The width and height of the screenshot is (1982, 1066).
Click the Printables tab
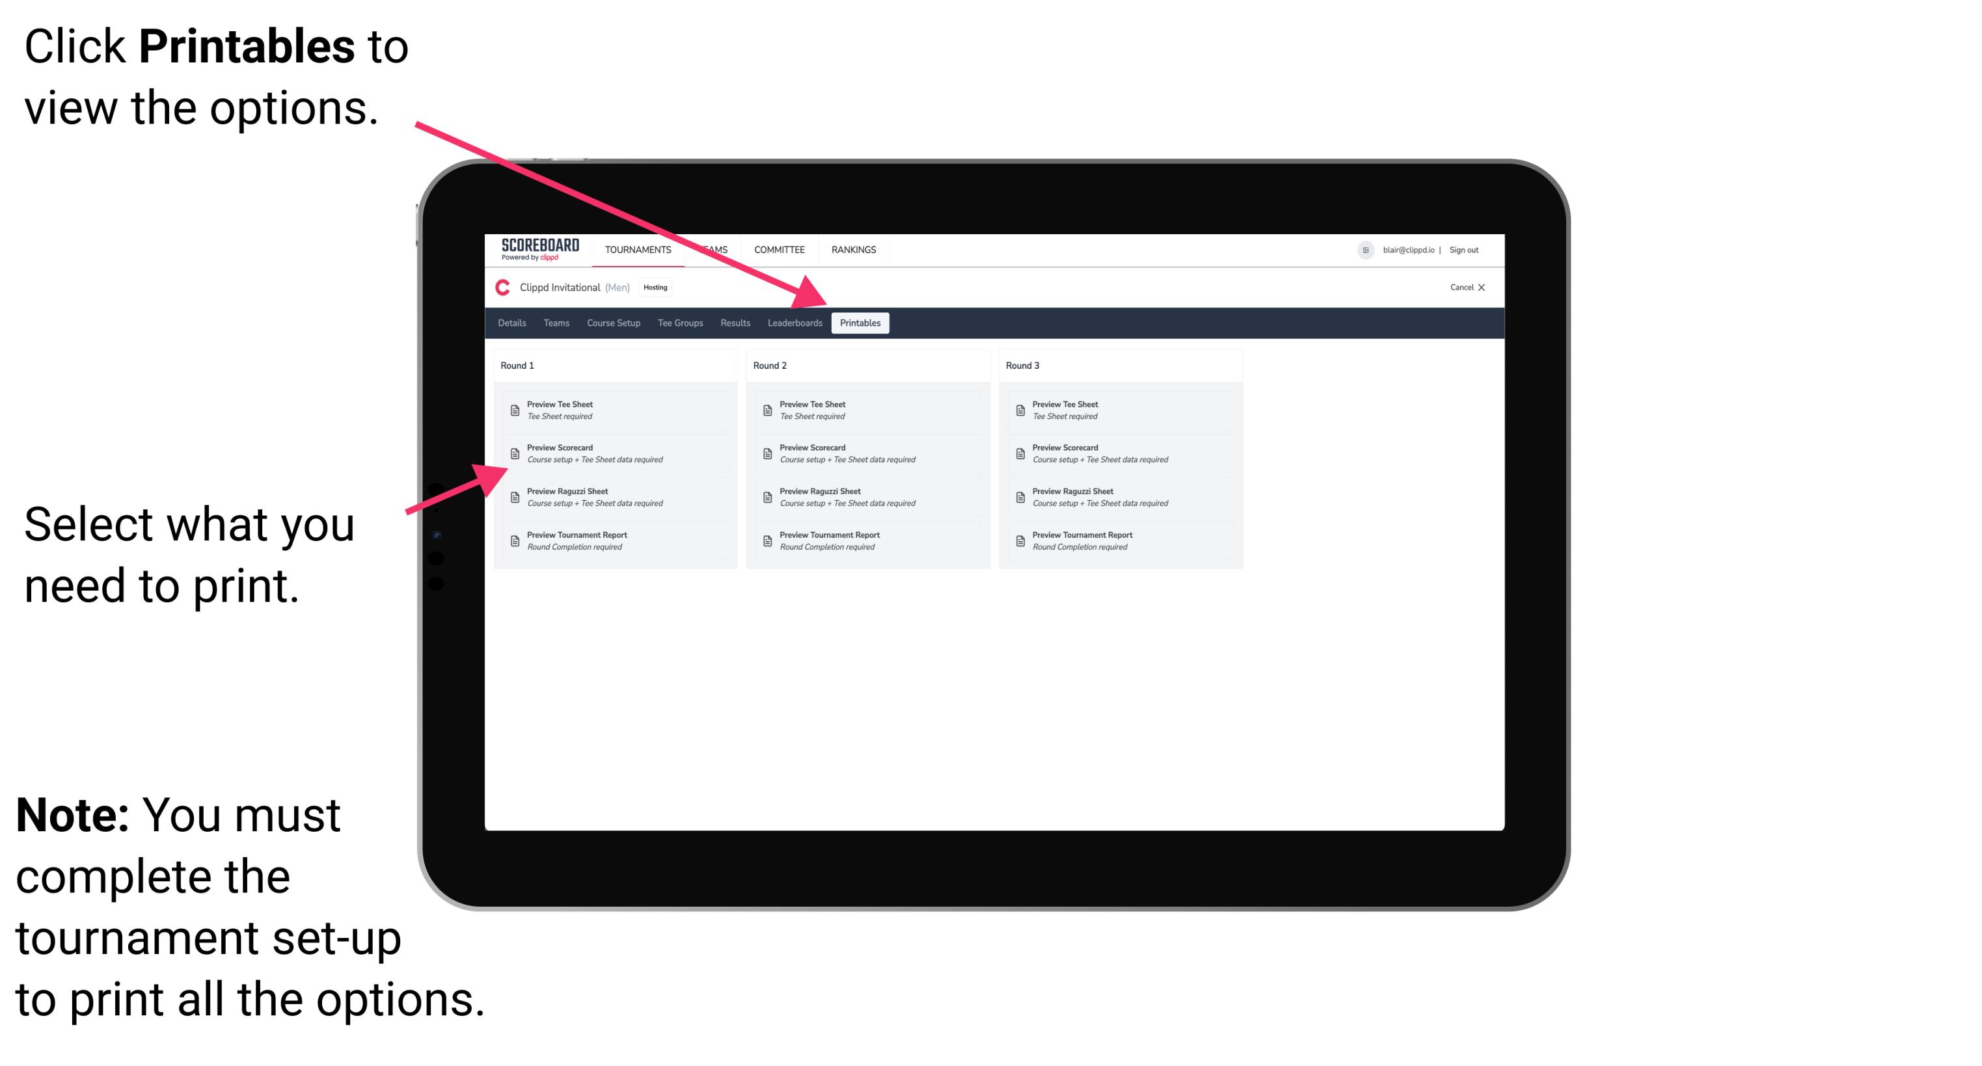pyautogui.click(x=859, y=323)
